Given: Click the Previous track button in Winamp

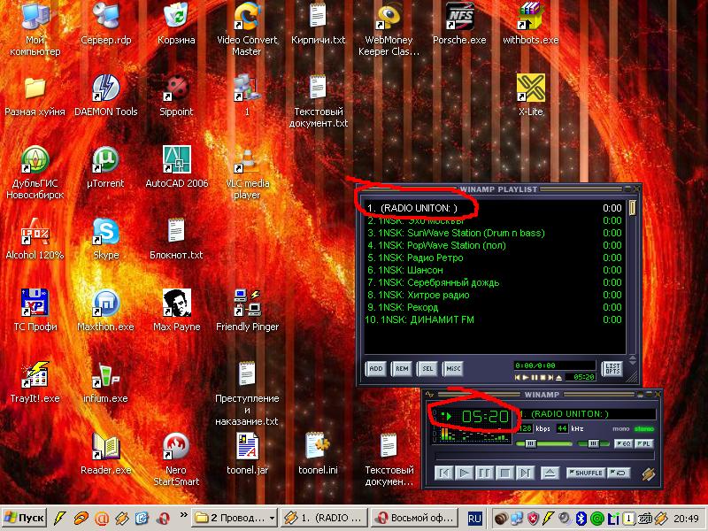Looking at the screenshot, I should point(444,473).
